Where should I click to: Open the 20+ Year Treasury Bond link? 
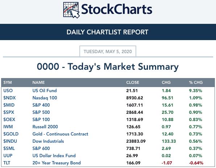click(57, 163)
